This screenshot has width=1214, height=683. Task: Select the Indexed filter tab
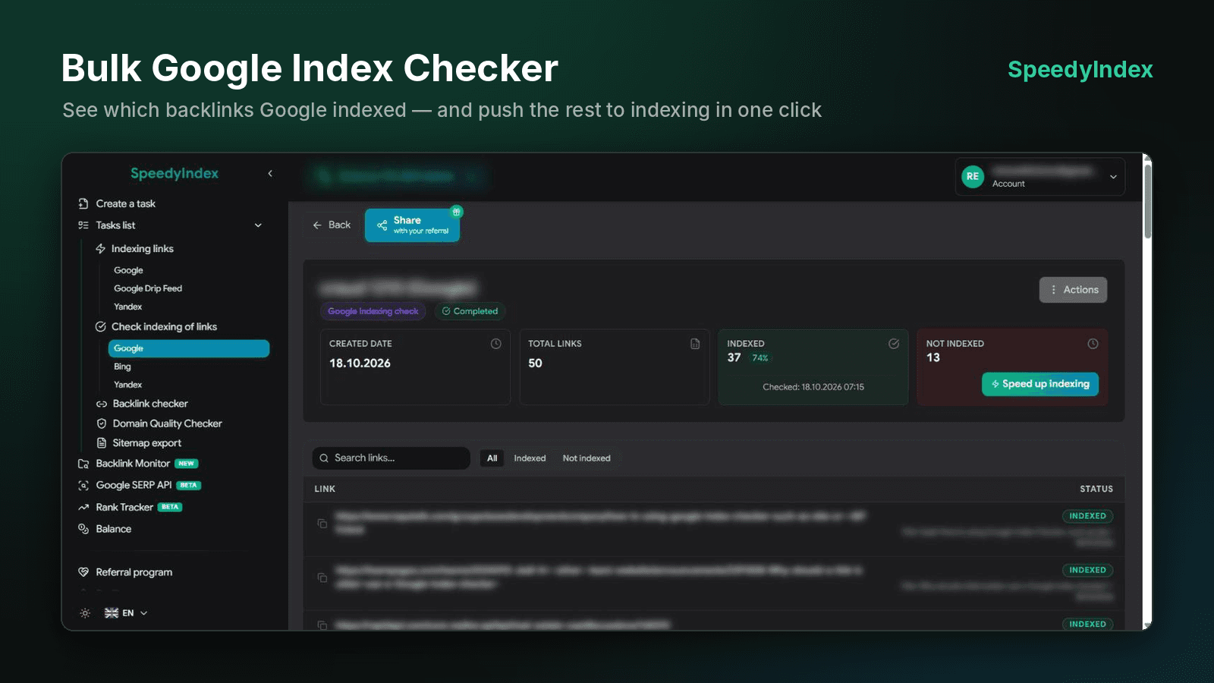click(x=530, y=458)
